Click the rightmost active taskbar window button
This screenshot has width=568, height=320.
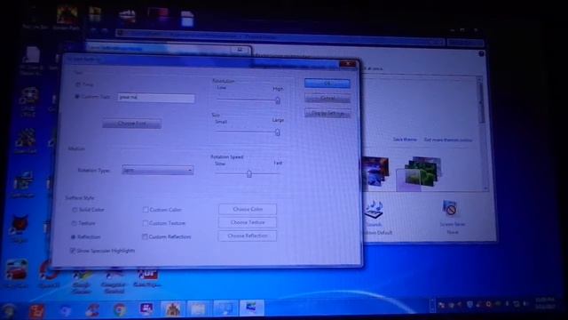[251, 308]
